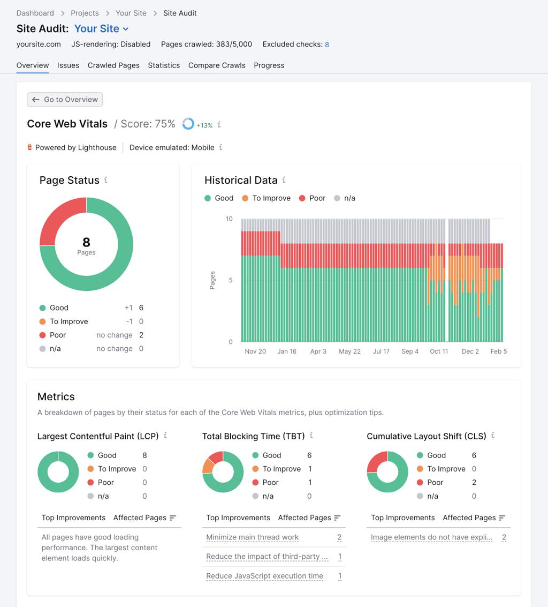This screenshot has height=607, width=548.
Task: Open Your Site breadcrumb link
Action: (131, 13)
